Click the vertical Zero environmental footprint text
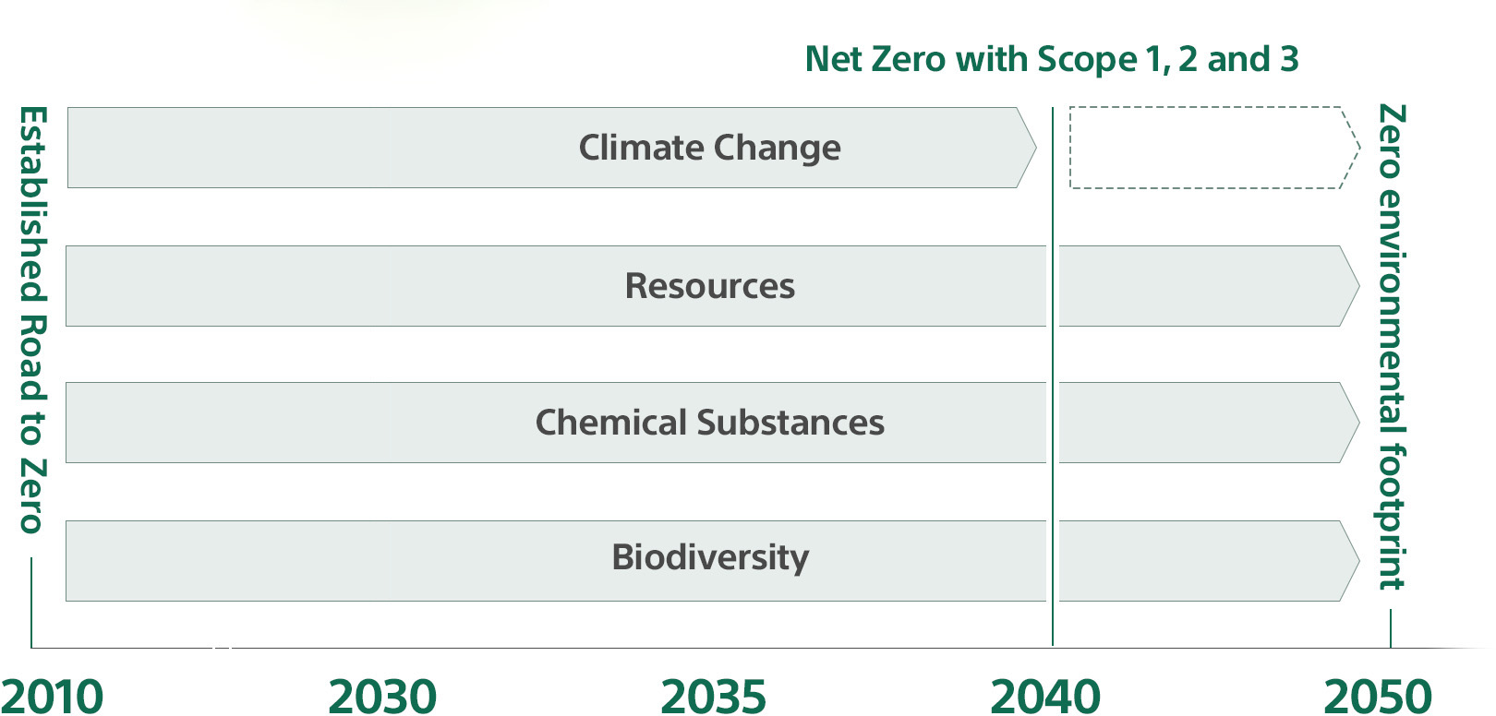1496x716 pixels. click(1392, 346)
